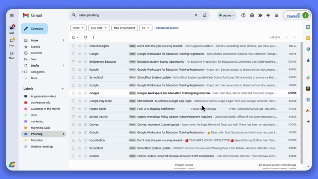The image size is (318, 179).
Task: Open Keep in the side panel
Action: pos(308,38)
